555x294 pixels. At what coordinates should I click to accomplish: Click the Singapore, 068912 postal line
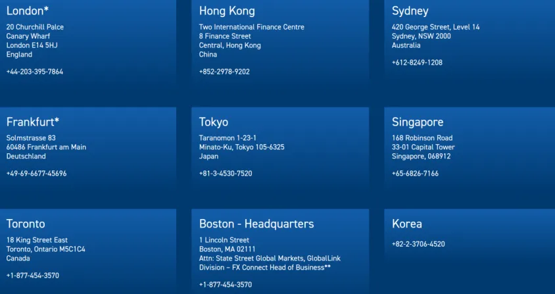[x=422, y=157]
